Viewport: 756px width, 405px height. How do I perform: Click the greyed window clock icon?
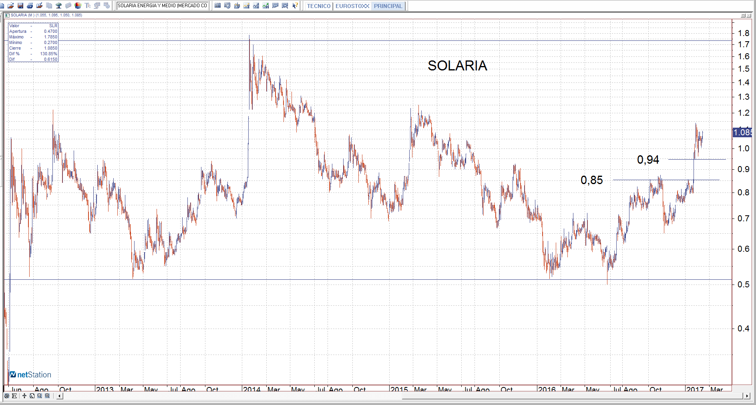(107, 6)
